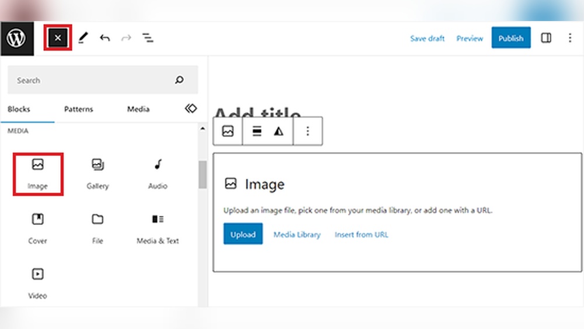Insert the File block
The width and height of the screenshot is (584, 329).
[98, 228]
